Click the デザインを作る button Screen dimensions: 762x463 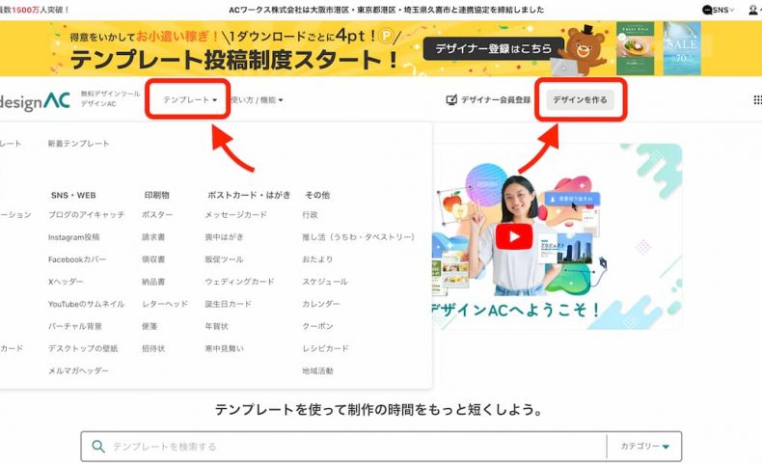579,100
